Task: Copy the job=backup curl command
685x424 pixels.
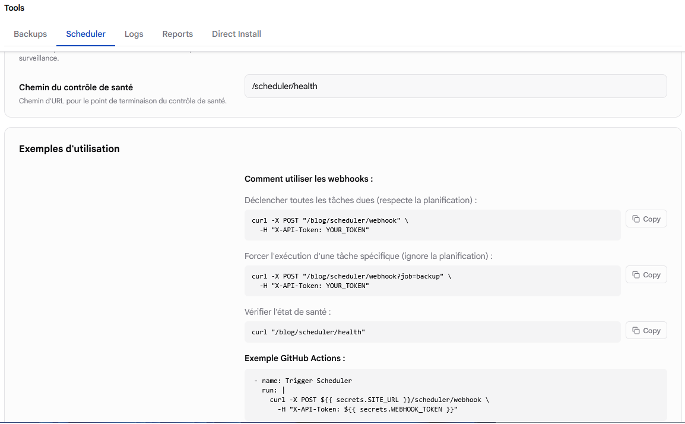Action: click(646, 275)
